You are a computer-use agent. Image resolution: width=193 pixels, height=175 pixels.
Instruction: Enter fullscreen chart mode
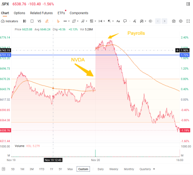point(188,21)
